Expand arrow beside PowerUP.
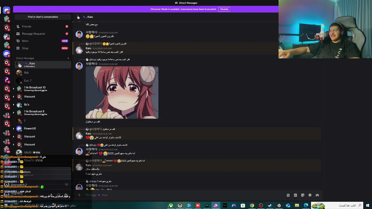 coord(13,129)
